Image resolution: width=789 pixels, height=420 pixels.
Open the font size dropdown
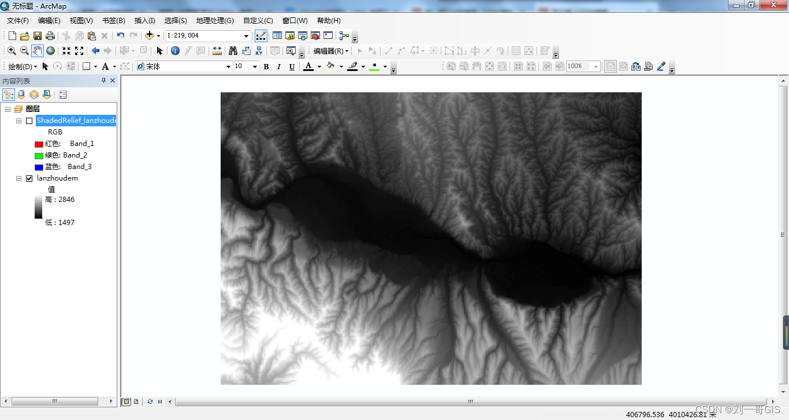255,66
